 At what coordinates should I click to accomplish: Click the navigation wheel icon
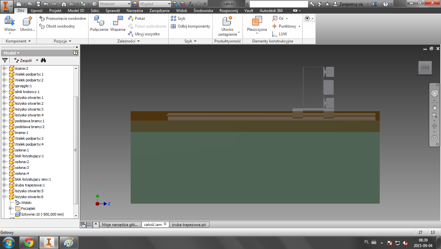point(435,93)
